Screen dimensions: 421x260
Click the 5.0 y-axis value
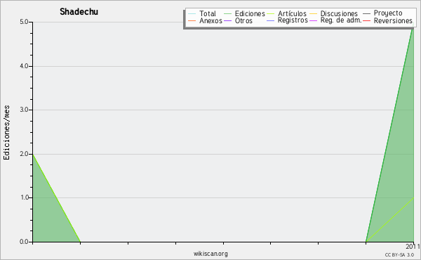[x=24, y=22]
